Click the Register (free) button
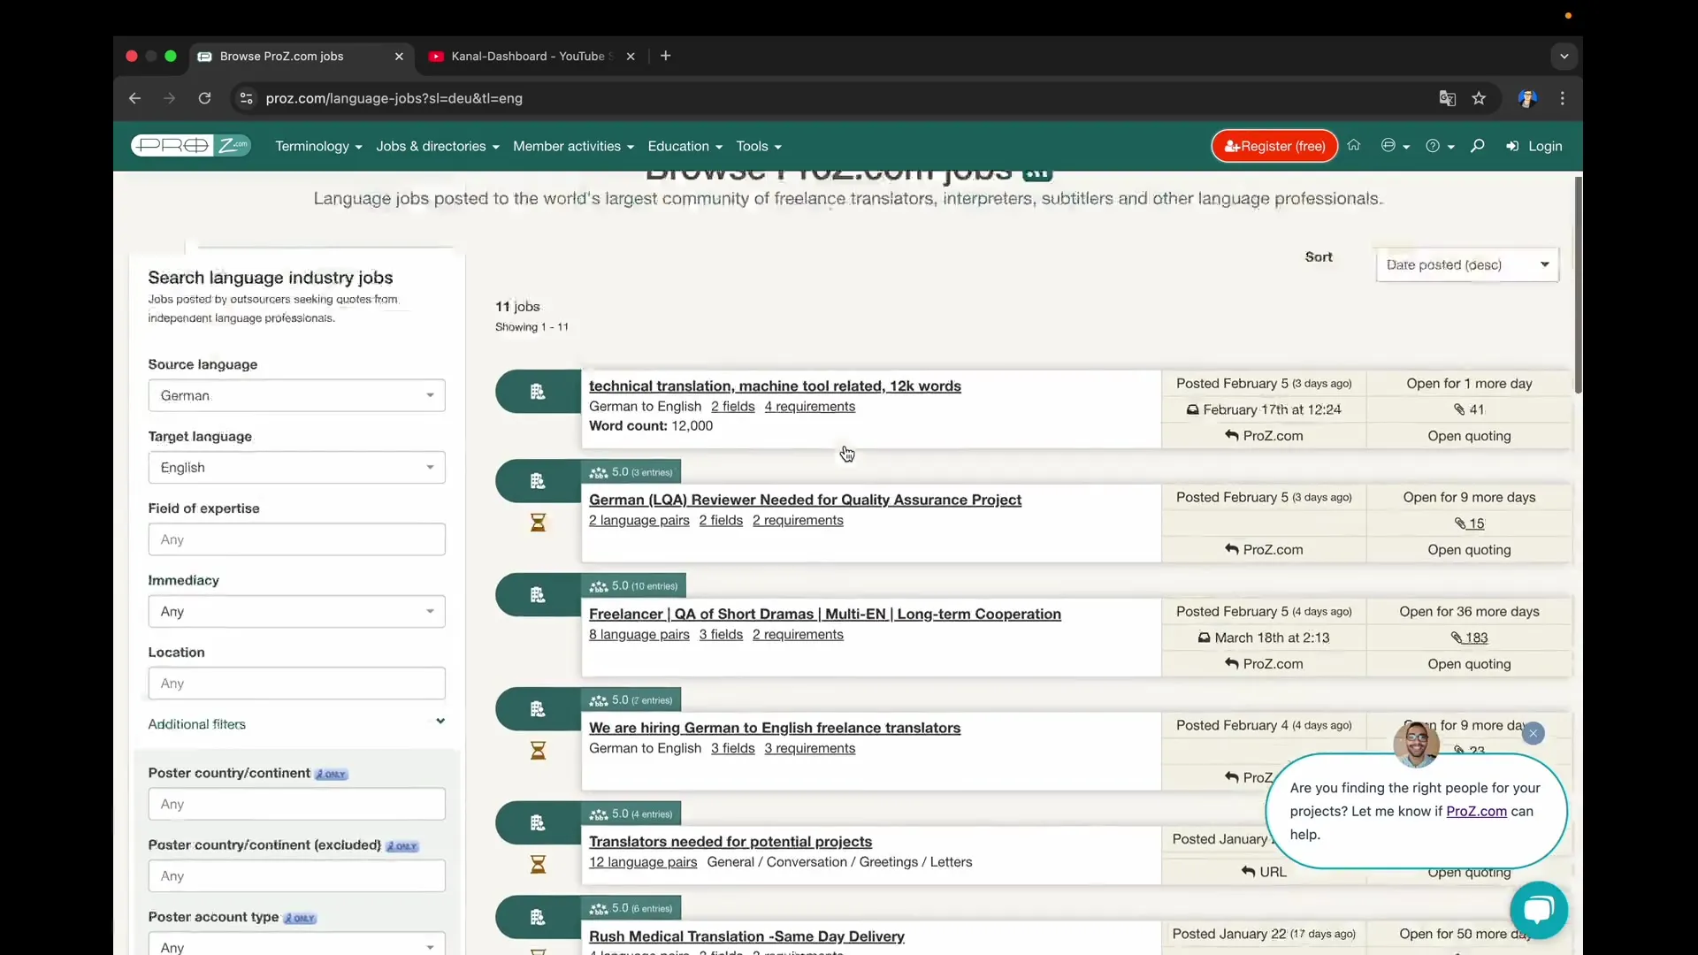The height and width of the screenshot is (955, 1698). tap(1274, 146)
